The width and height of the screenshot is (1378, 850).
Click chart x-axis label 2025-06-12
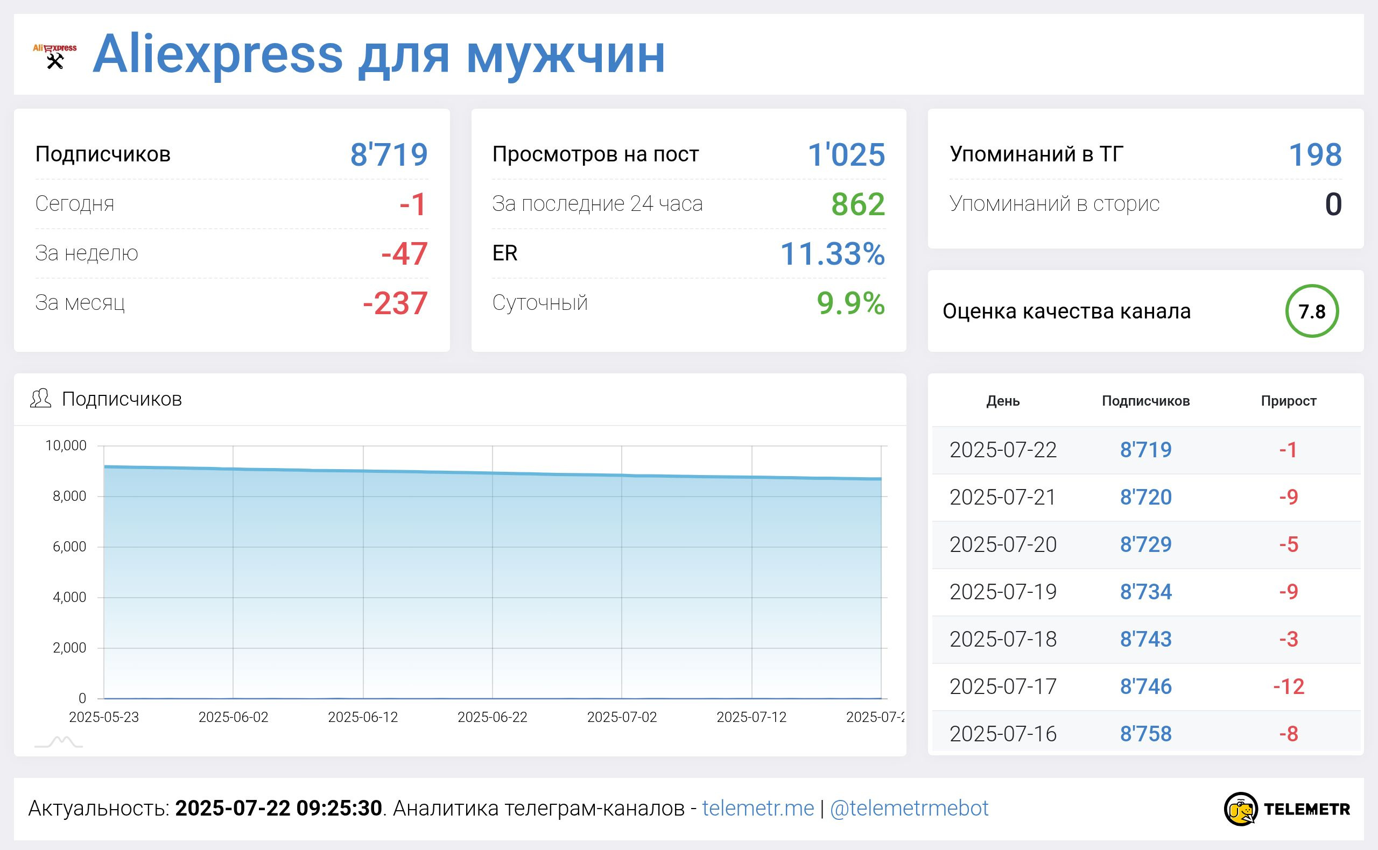pyautogui.click(x=363, y=717)
